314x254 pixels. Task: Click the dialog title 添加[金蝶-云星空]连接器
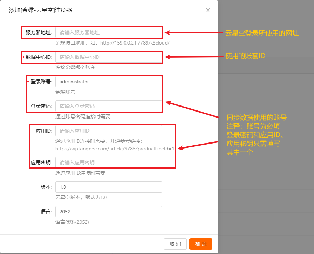[40, 10]
